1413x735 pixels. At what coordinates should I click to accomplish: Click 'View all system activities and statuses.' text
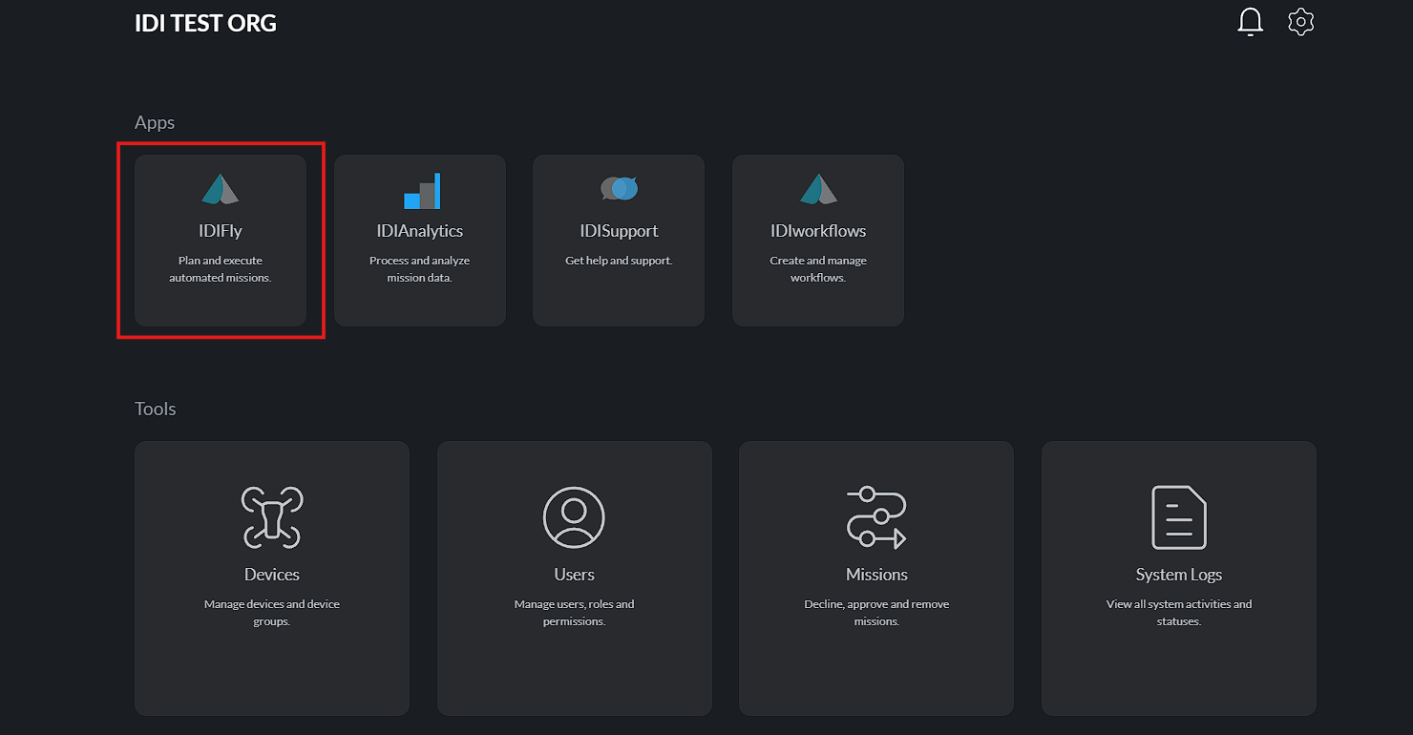(x=1179, y=613)
